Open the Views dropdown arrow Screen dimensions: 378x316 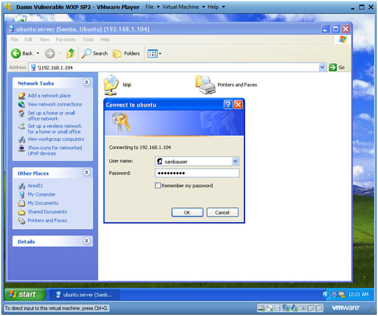coord(160,54)
